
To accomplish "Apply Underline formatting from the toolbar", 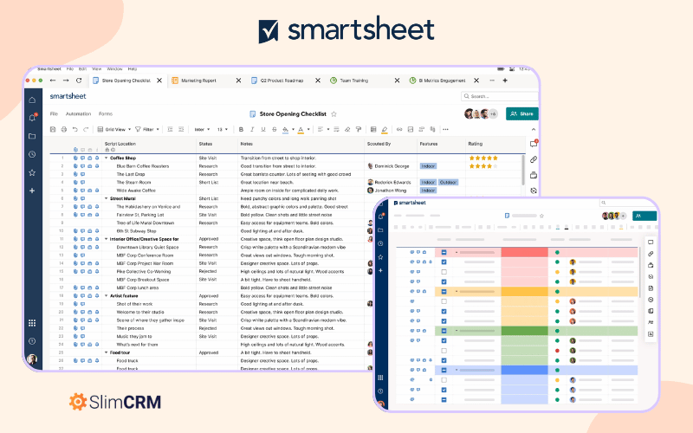I will tap(263, 129).
